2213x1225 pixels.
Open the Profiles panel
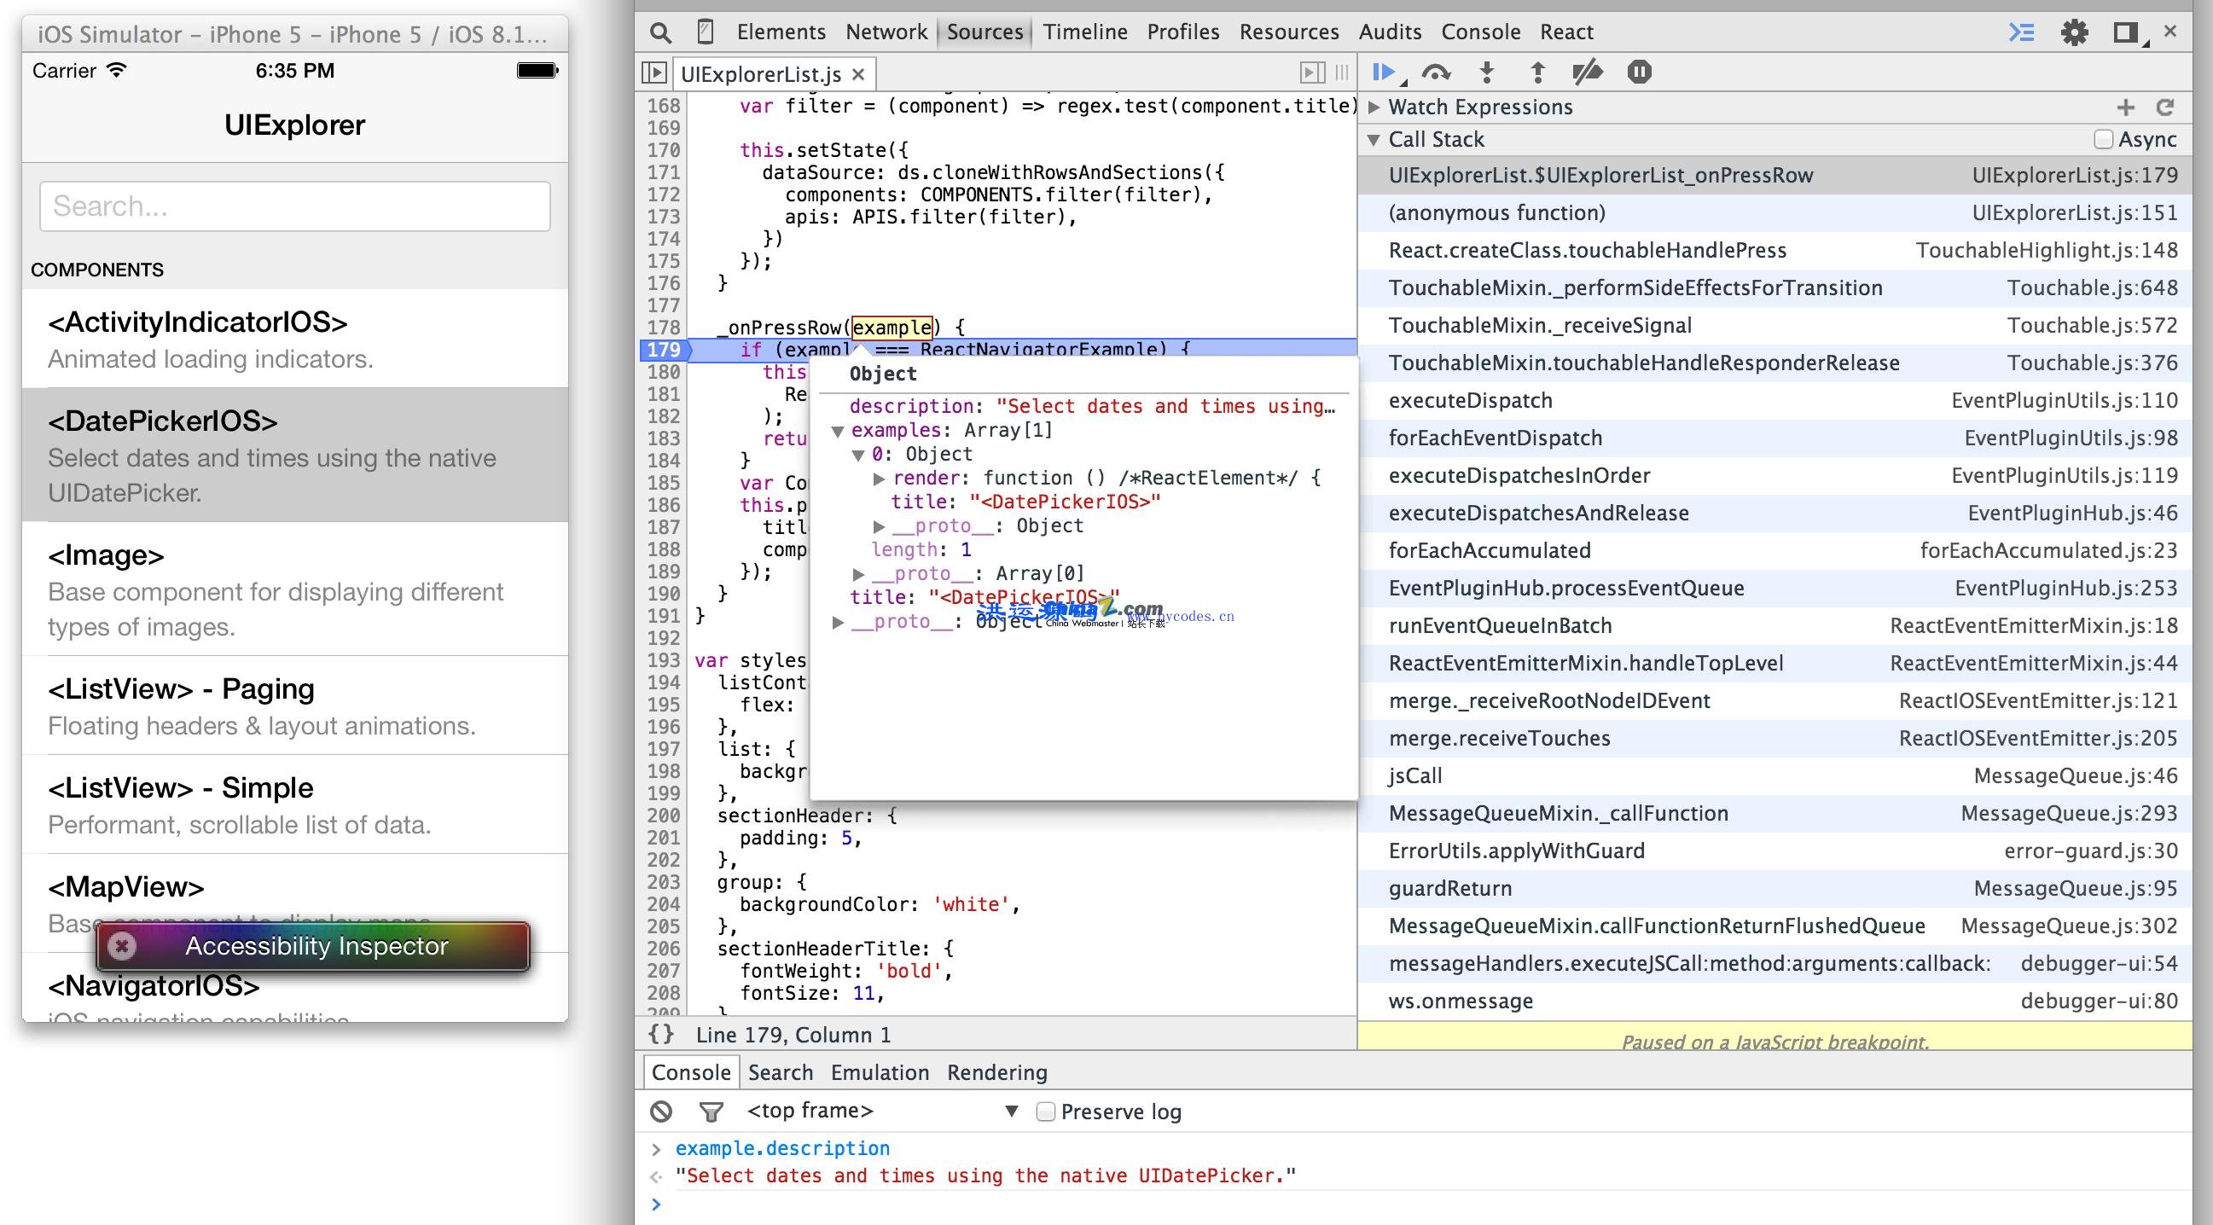click(1183, 32)
